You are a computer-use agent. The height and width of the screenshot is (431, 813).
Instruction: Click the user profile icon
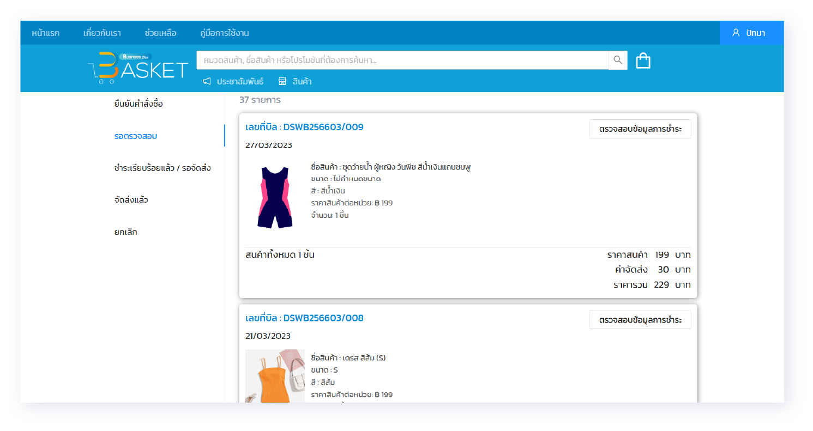736,33
